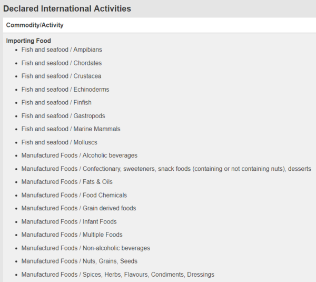Click the Importing Food group label
This screenshot has width=316, height=282.
coord(28,41)
